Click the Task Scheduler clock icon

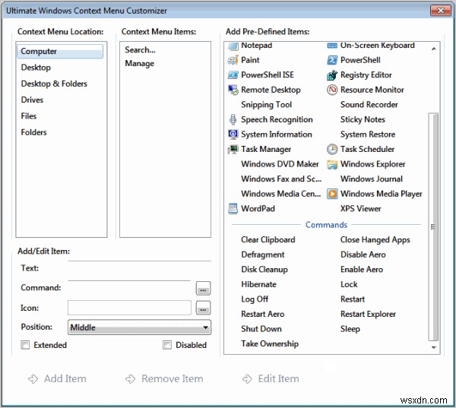click(332, 149)
